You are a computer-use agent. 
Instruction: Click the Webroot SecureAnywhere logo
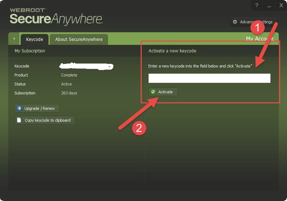(x=56, y=17)
